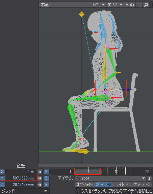Click the Y position envelope E button
The width and height of the screenshot is (153, 194).
(46, 178)
